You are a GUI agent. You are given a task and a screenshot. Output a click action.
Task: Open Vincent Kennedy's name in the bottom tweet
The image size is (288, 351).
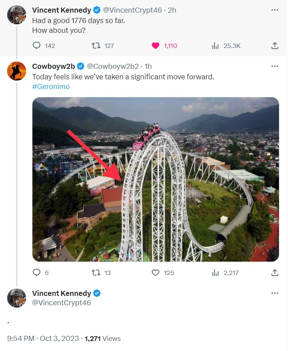pyautogui.click(x=62, y=293)
